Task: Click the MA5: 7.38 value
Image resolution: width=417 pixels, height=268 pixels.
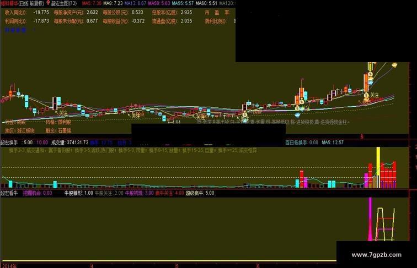Action: coord(92,3)
